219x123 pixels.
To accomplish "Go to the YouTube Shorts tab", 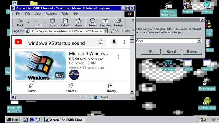I will click(x=71, y=88).
